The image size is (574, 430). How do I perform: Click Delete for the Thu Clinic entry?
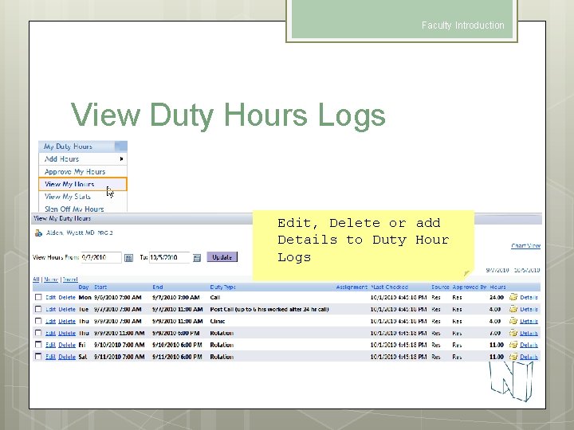coord(67,322)
